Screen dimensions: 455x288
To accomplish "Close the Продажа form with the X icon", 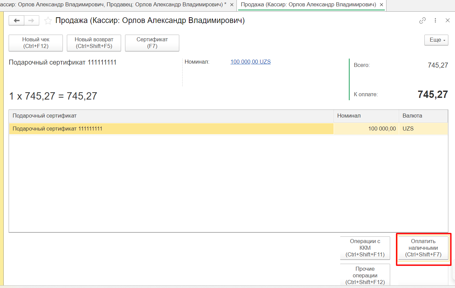I will point(448,21).
